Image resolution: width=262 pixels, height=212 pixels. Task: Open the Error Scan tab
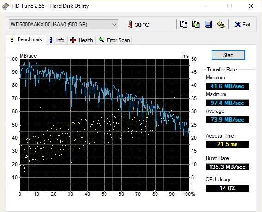coord(113,40)
